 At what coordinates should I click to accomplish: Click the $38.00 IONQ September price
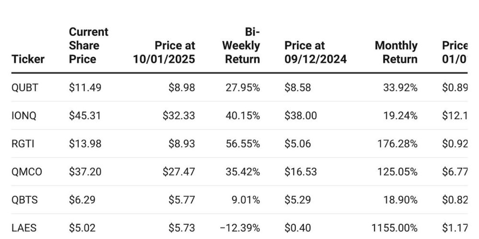(300, 116)
